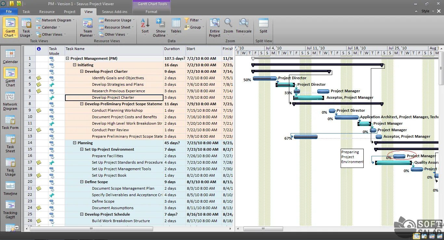444x240 pixels.
Task: Click the Preparing Project Environment note box
Action: pos(352,158)
